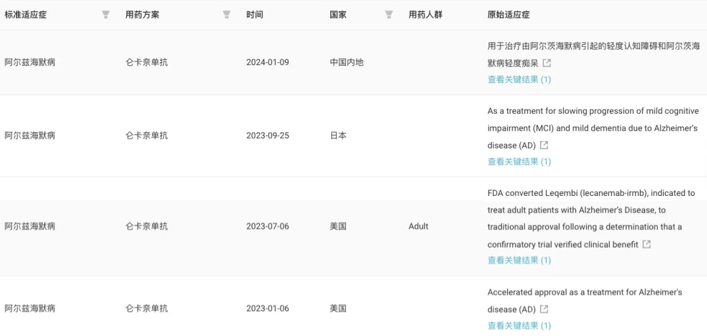Click the 时间 column header
This screenshot has height=336, width=707.
pos(255,14)
